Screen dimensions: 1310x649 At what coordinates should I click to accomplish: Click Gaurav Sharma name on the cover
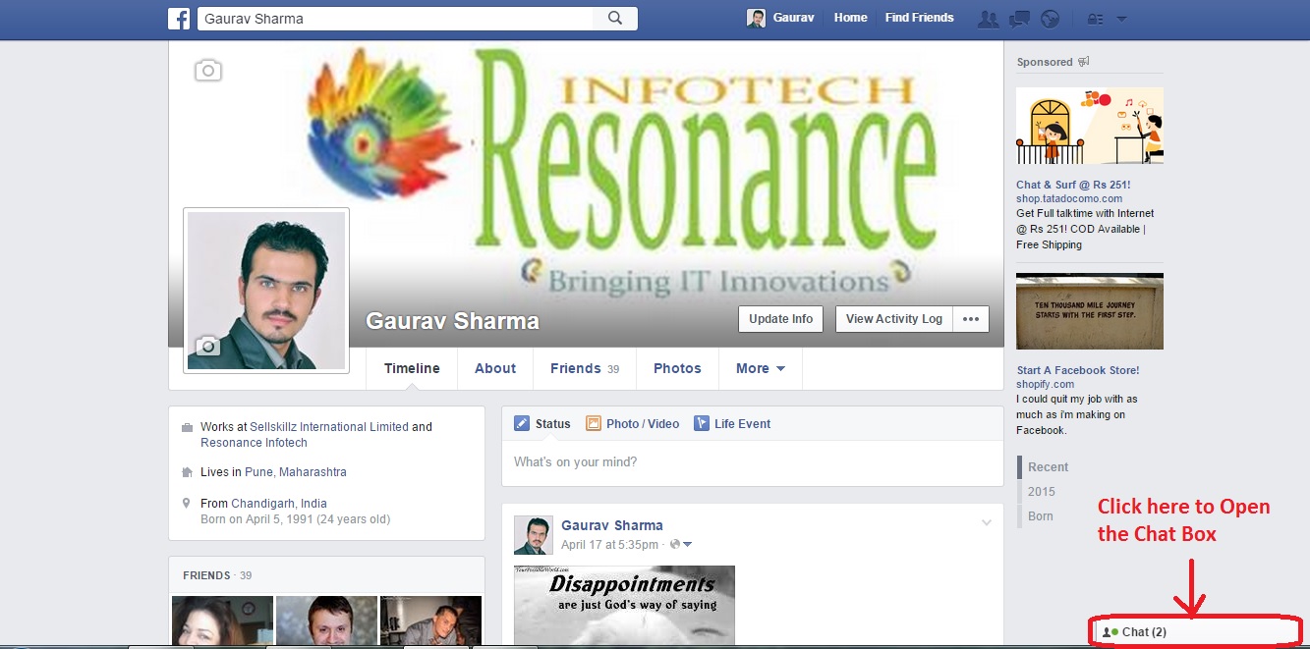coord(452,321)
